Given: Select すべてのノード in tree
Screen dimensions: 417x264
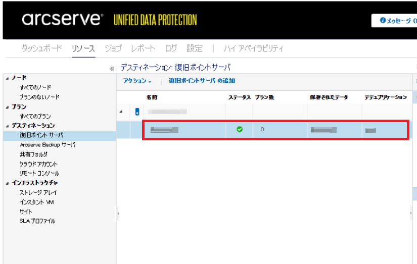Looking at the screenshot, I should coord(35,87).
